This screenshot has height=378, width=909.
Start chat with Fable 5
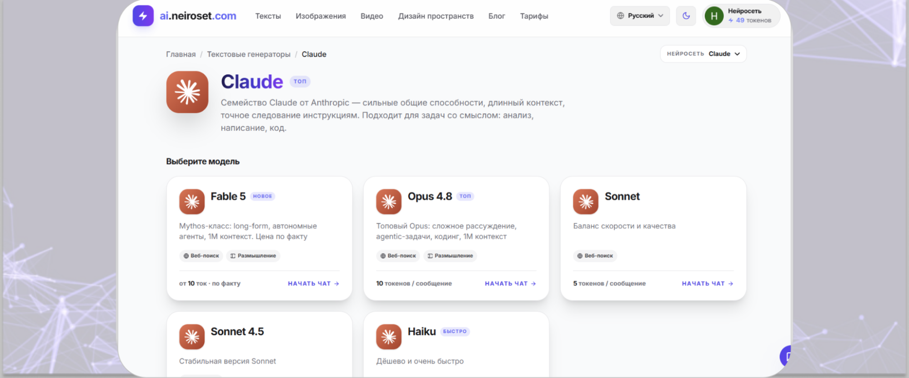313,284
